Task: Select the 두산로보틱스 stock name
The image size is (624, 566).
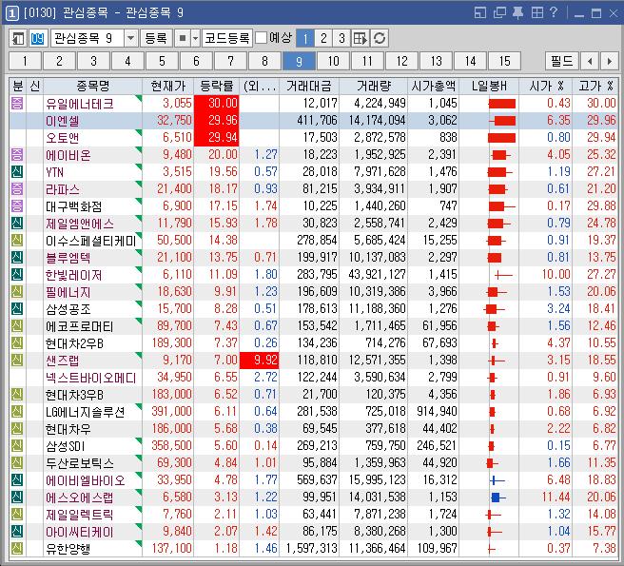Action: (80, 463)
